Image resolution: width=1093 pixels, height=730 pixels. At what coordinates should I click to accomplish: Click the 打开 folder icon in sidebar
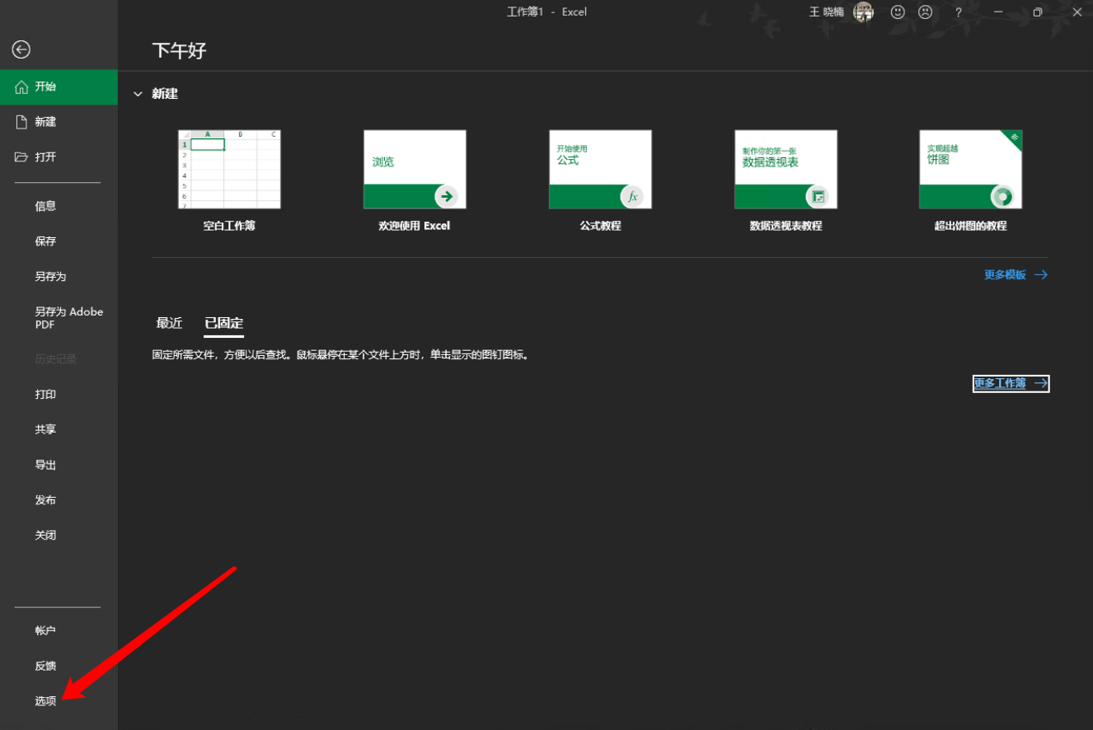21,157
